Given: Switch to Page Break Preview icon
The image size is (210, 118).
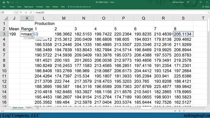Looking at the screenshot, I should 184,111.
